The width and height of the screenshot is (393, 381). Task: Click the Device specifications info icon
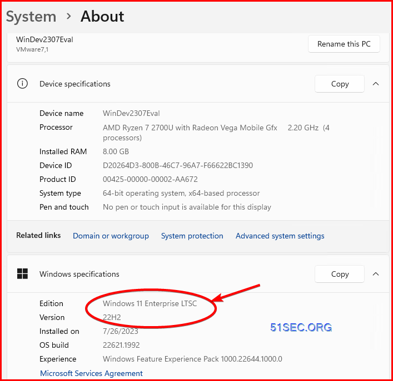point(22,84)
